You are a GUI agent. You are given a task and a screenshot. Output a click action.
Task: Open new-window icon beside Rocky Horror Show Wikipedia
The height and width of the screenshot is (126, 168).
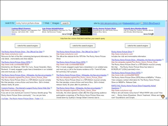point(102,88)
